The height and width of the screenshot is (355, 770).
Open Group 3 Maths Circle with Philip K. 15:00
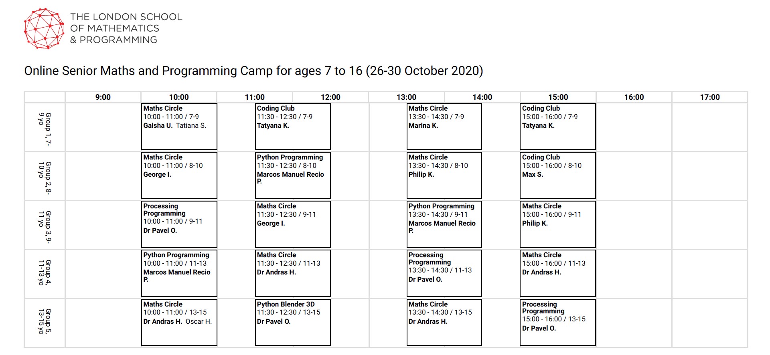click(558, 224)
